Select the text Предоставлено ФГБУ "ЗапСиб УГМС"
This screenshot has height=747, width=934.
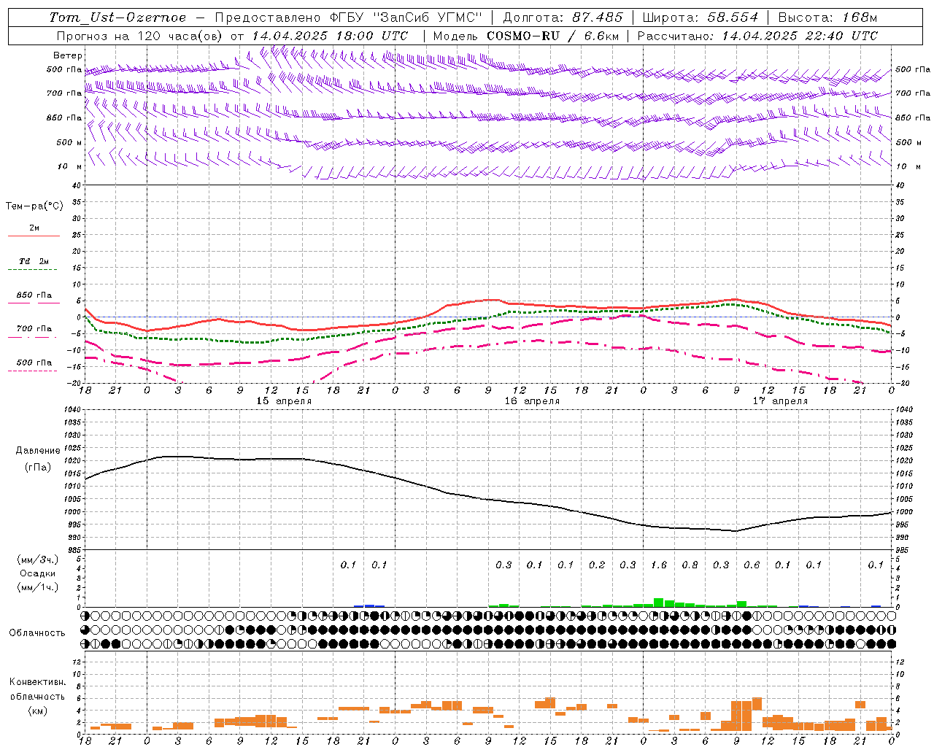tap(349, 18)
